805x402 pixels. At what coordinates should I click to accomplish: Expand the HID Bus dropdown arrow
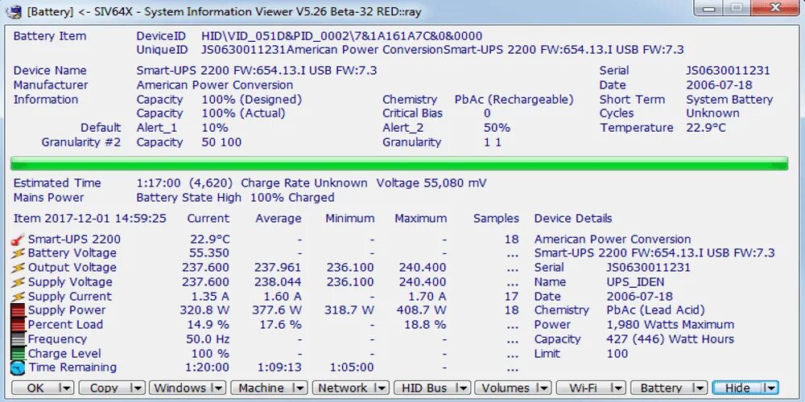click(463, 388)
